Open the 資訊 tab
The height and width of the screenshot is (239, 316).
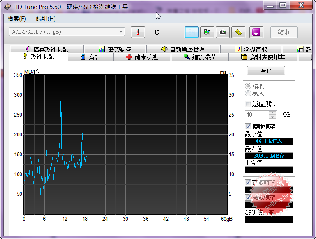point(90,57)
